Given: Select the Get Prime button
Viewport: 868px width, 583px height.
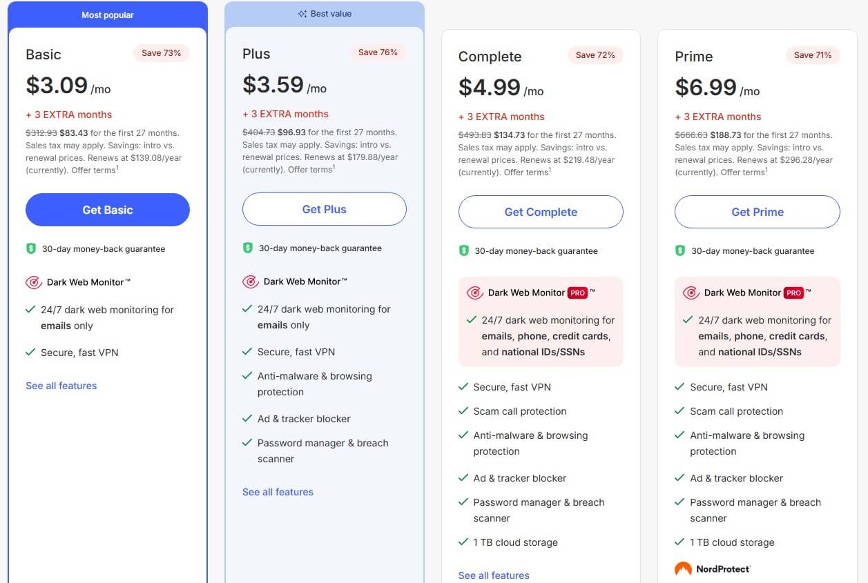Looking at the screenshot, I should 757,212.
